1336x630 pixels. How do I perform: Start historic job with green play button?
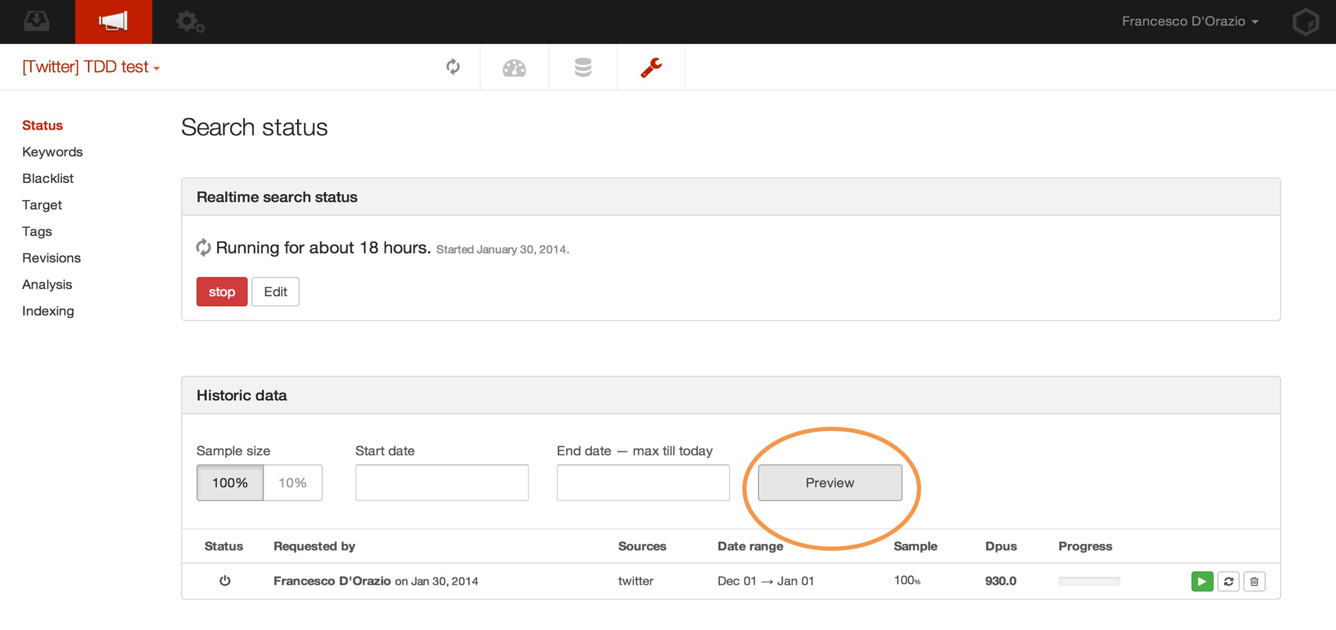pyautogui.click(x=1202, y=581)
